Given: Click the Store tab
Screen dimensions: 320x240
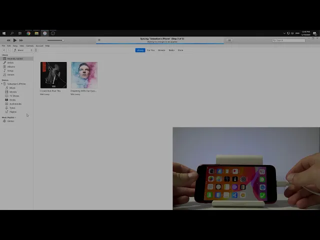Looking at the screenshot, I should click(x=180, y=50).
